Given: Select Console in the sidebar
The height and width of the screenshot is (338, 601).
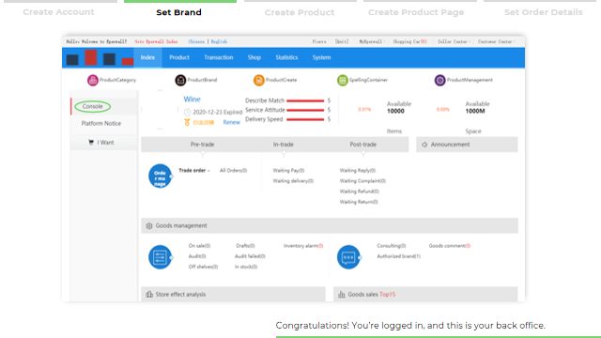Looking at the screenshot, I should (x=92, y=106).
